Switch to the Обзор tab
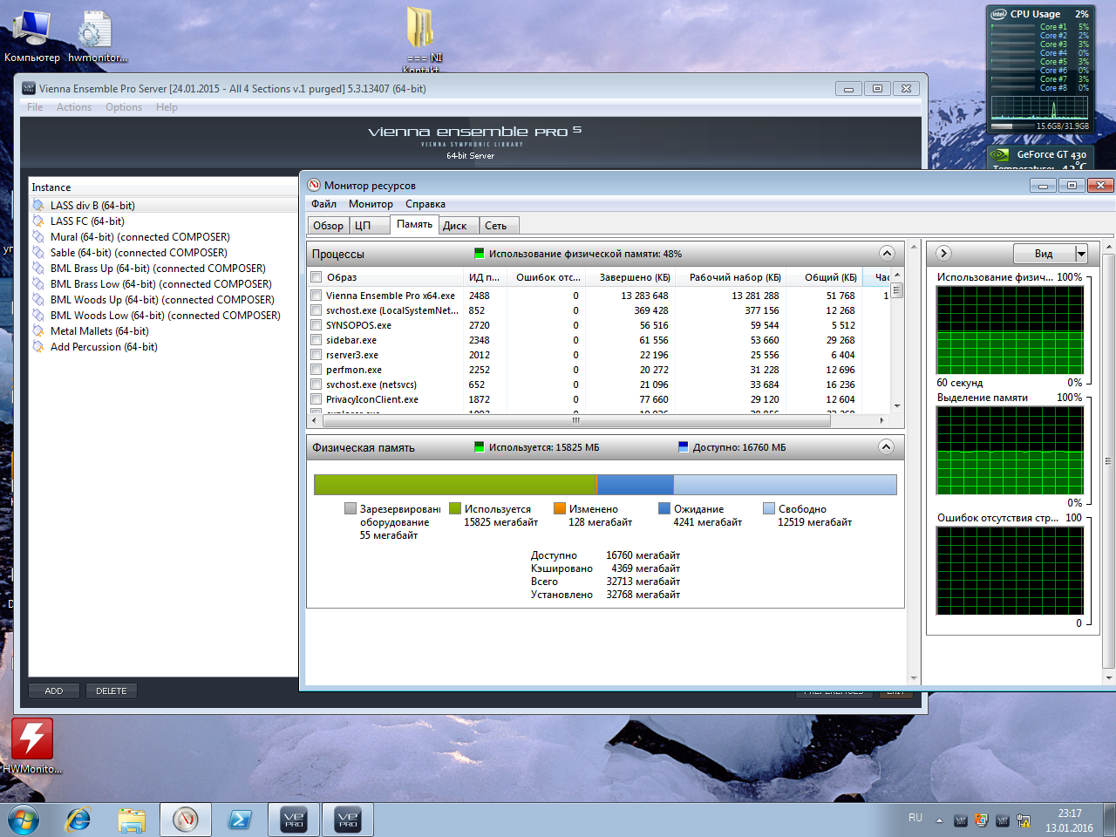The height and width of the screenshot is (837, 1116). click(x=329, y=226)
